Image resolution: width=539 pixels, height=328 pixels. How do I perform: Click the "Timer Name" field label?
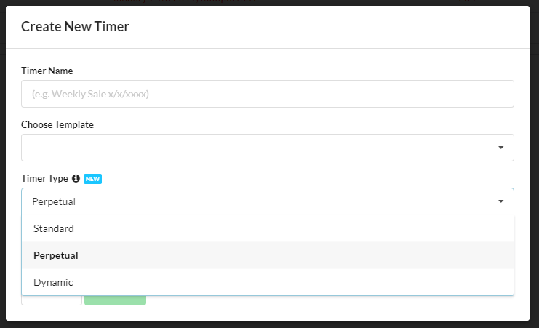[47, 71]
